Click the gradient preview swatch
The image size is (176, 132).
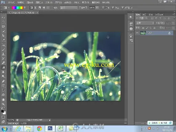(x=18, y=8)
